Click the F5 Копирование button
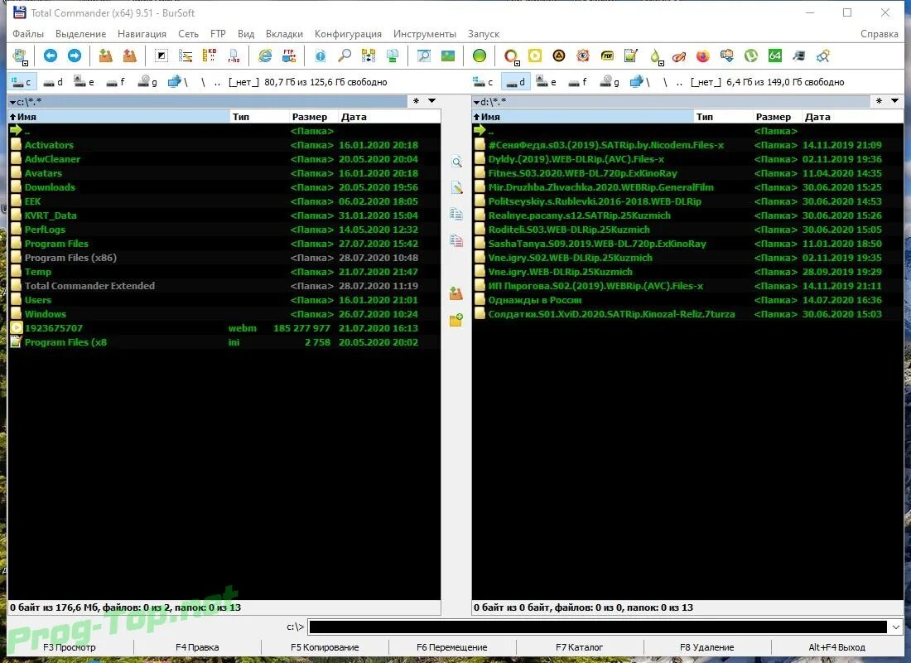 pyautogui.click(x=325, y=647)
